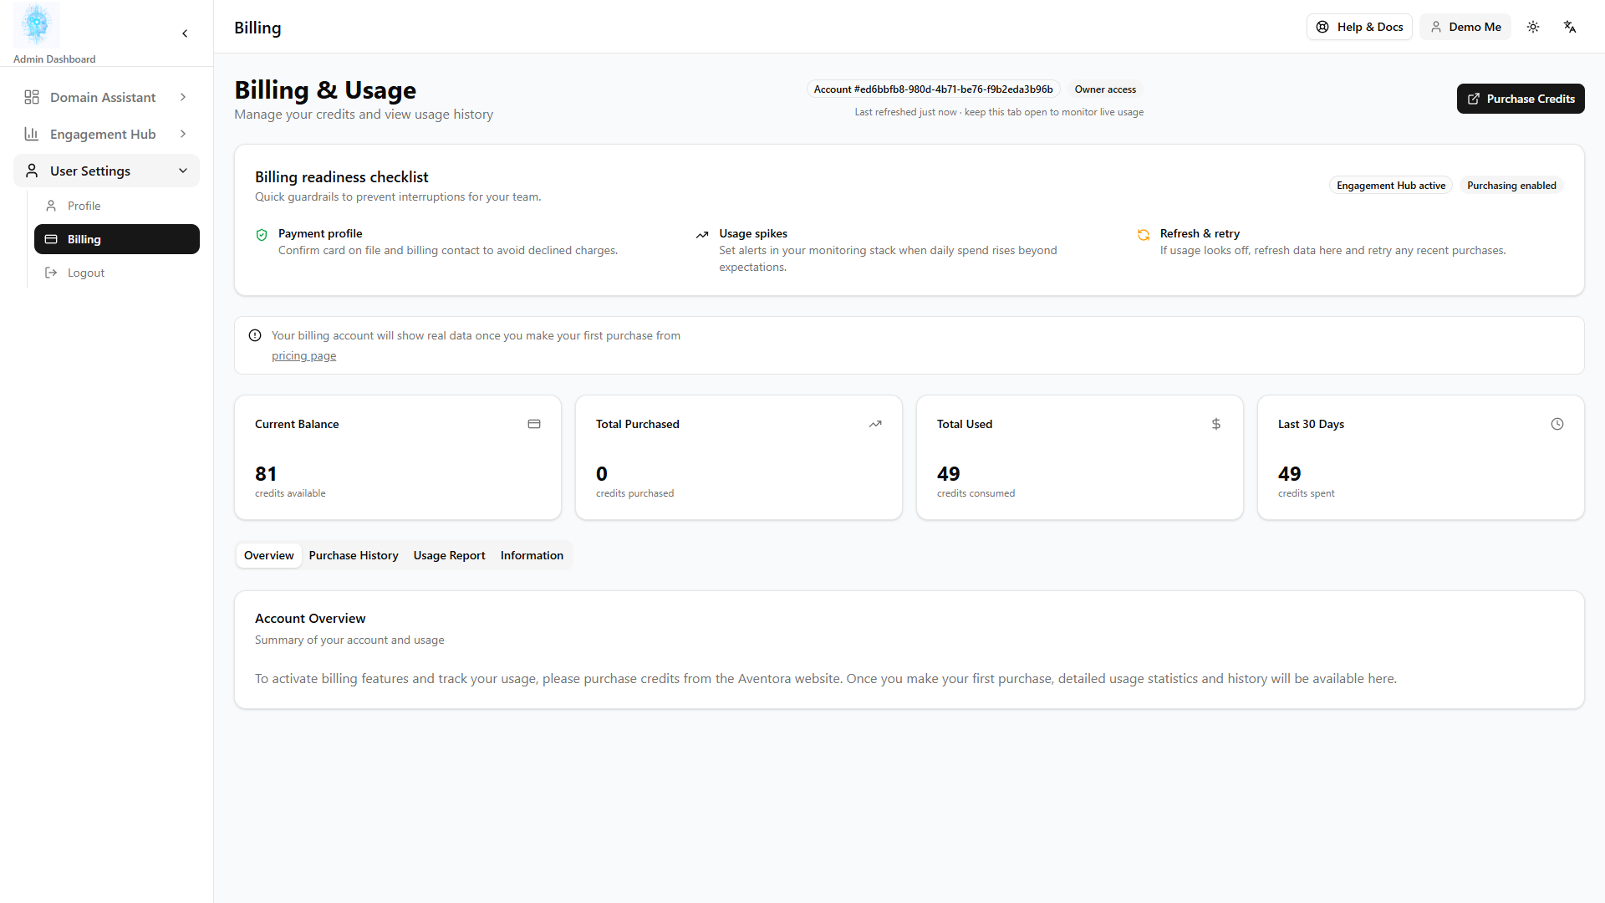
Task: Collapse the sidebar with the left chevron
Action: [x=185, y=33]
